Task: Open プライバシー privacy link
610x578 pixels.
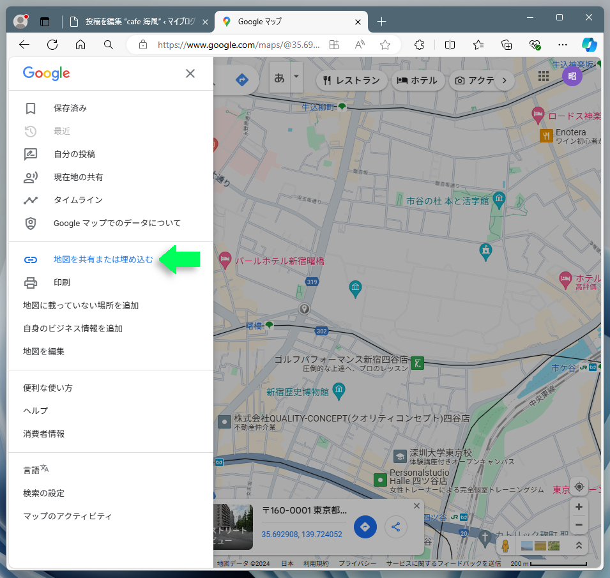Action: click(357, 563)
